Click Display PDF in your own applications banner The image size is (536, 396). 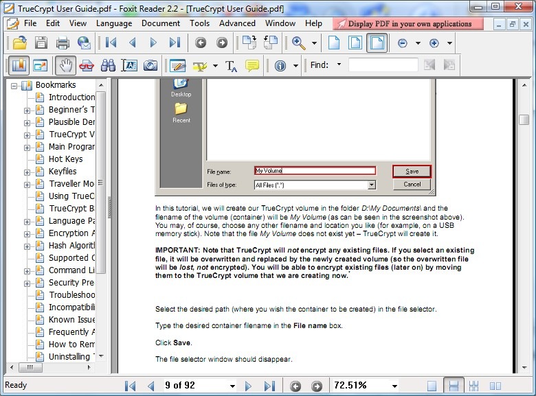click(x=408, y=24)
